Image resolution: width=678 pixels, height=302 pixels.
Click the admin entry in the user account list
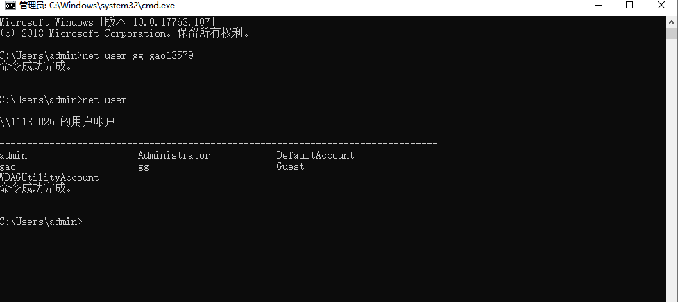[x=13, y=155]
